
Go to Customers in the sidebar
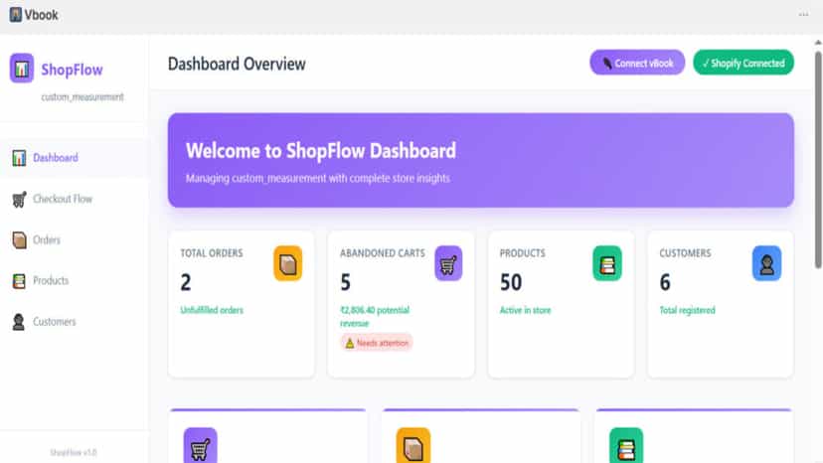click(x=74, y=322)
